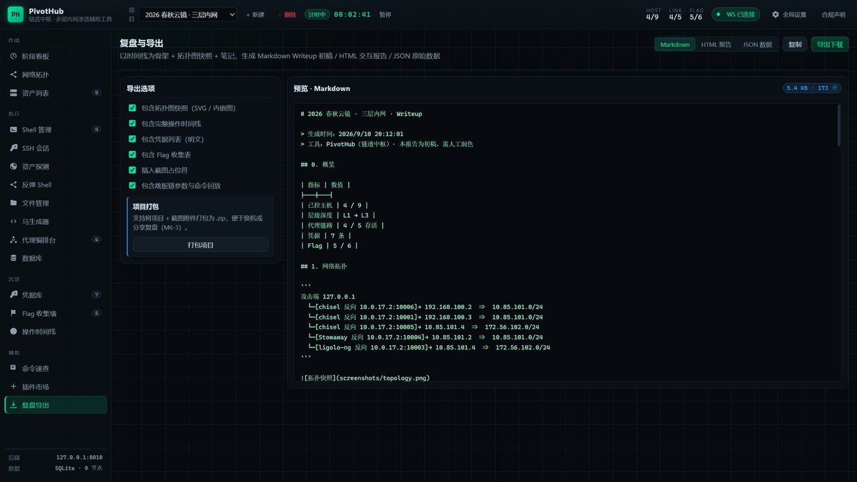Click the Flag 收集墙 badge count 5
857x482 pixels.
point(96,314)
